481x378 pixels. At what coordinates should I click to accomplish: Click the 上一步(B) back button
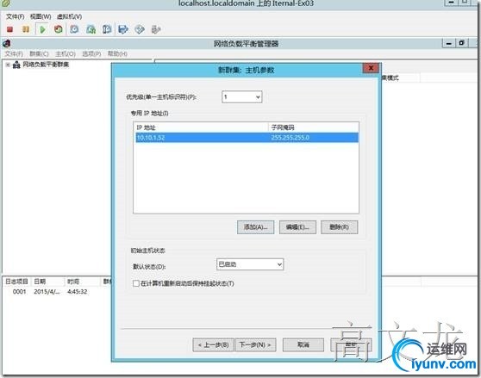point(214,345)
